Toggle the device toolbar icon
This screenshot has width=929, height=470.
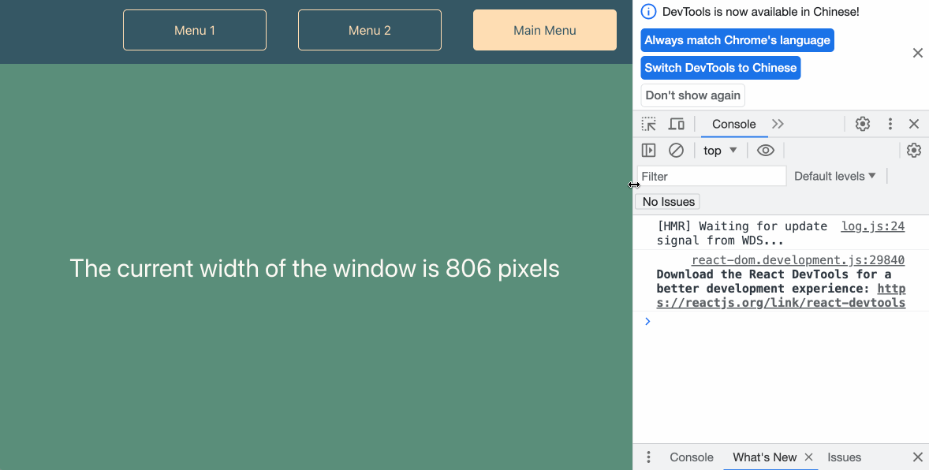tap(676, 124)
